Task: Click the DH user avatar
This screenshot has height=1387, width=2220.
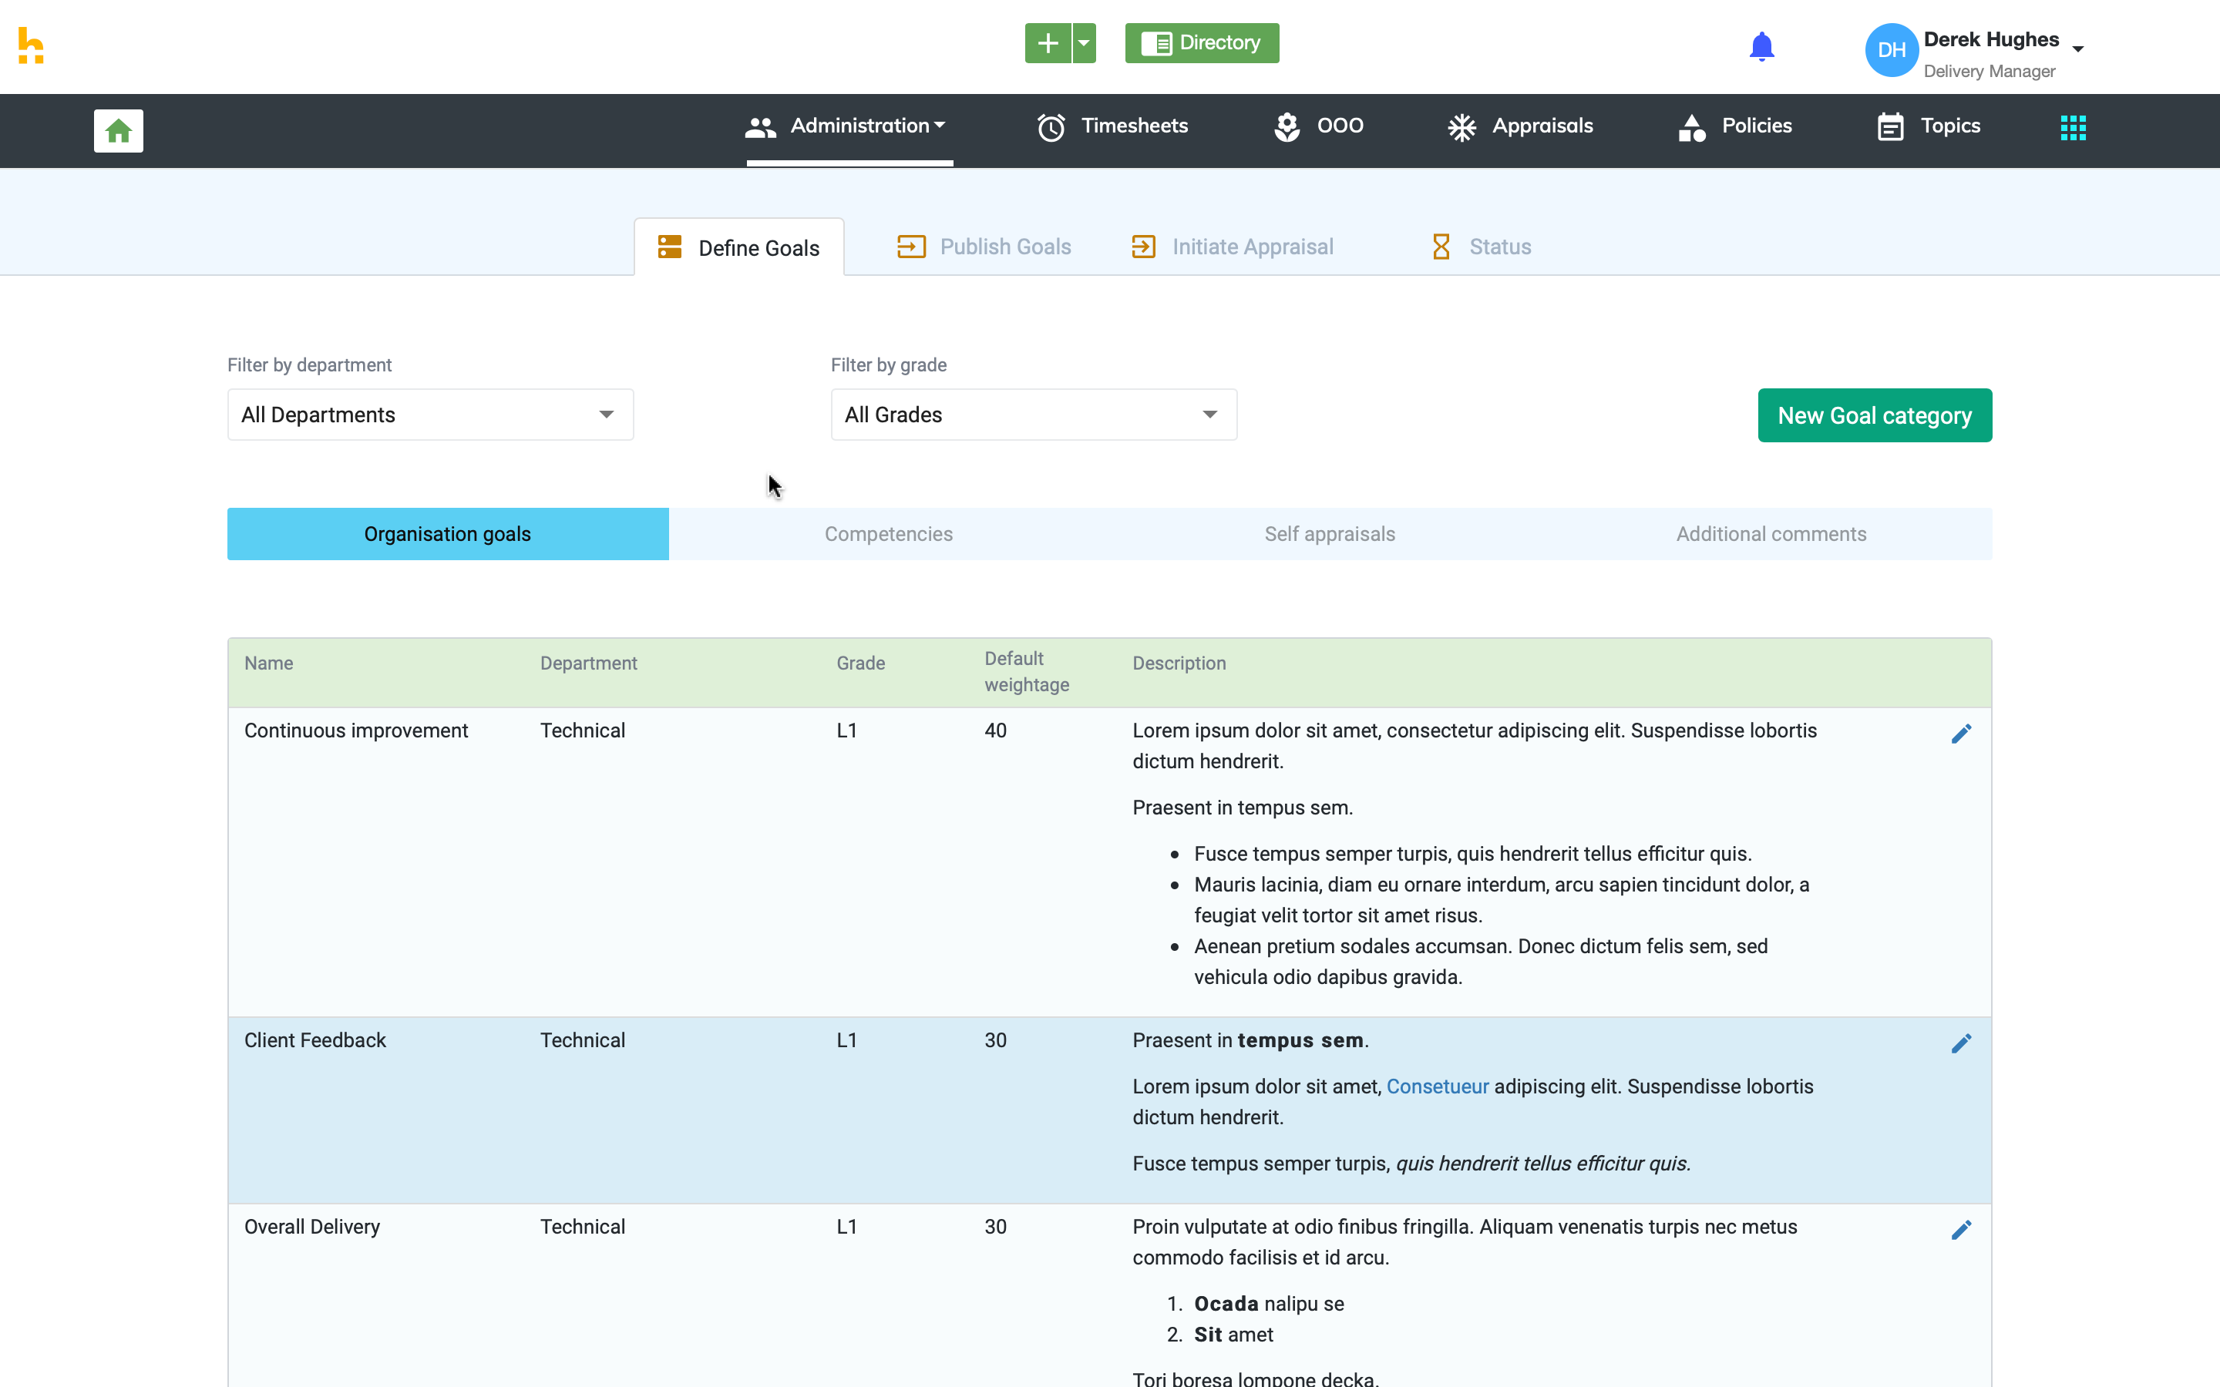Action: click(1892, 50)
